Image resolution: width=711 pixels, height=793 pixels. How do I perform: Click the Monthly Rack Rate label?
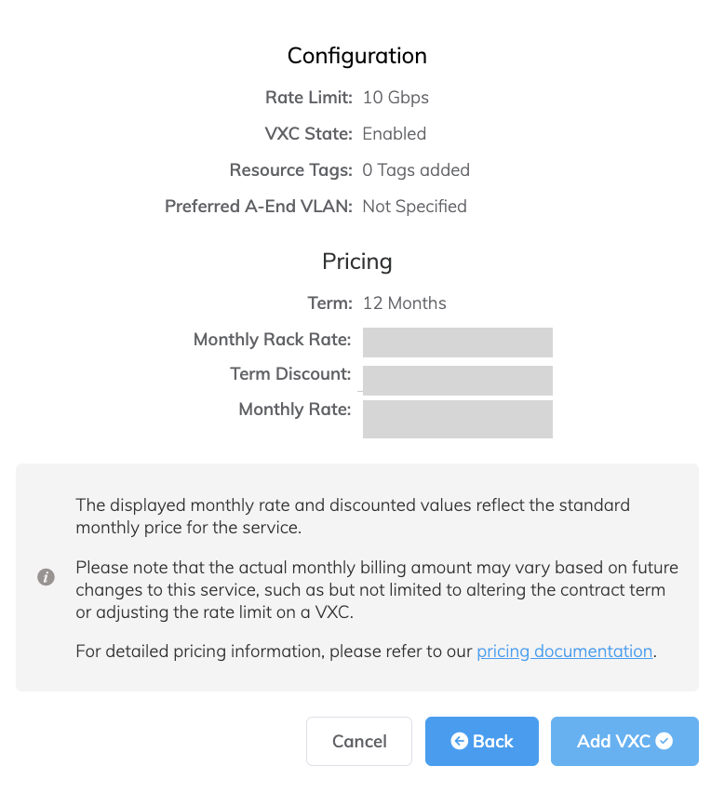click(272, 339)
